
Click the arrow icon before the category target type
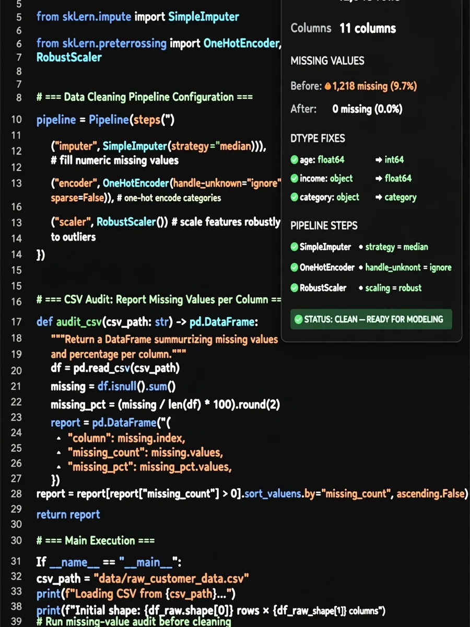click(379, 198)
